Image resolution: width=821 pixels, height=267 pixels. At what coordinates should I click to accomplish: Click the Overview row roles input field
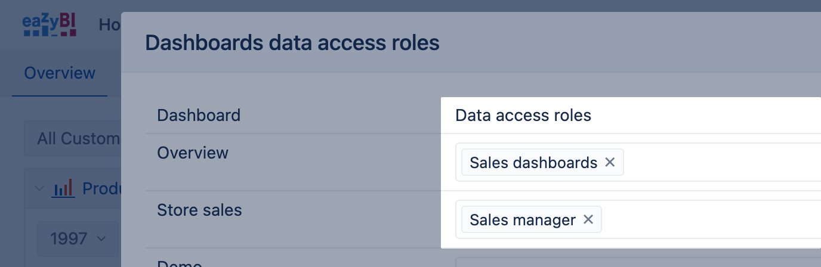click(716, 162)
